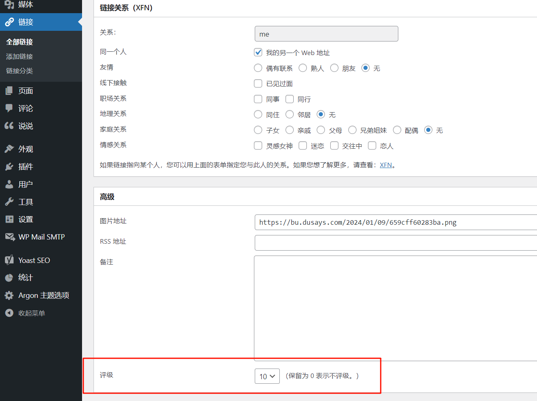Image resolution: width=537 pixels, height=401 pixels.
Task: Select 父母 family radio
Action: point(321,130)
